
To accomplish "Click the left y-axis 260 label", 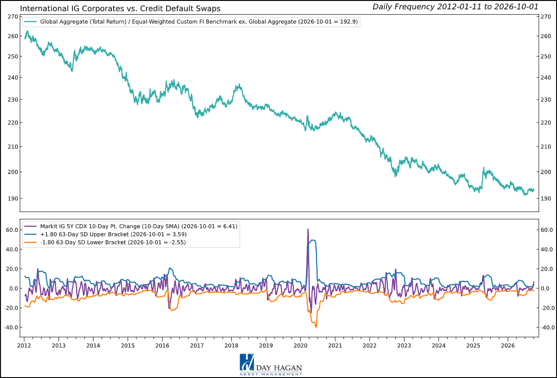I will click(12, 36).
